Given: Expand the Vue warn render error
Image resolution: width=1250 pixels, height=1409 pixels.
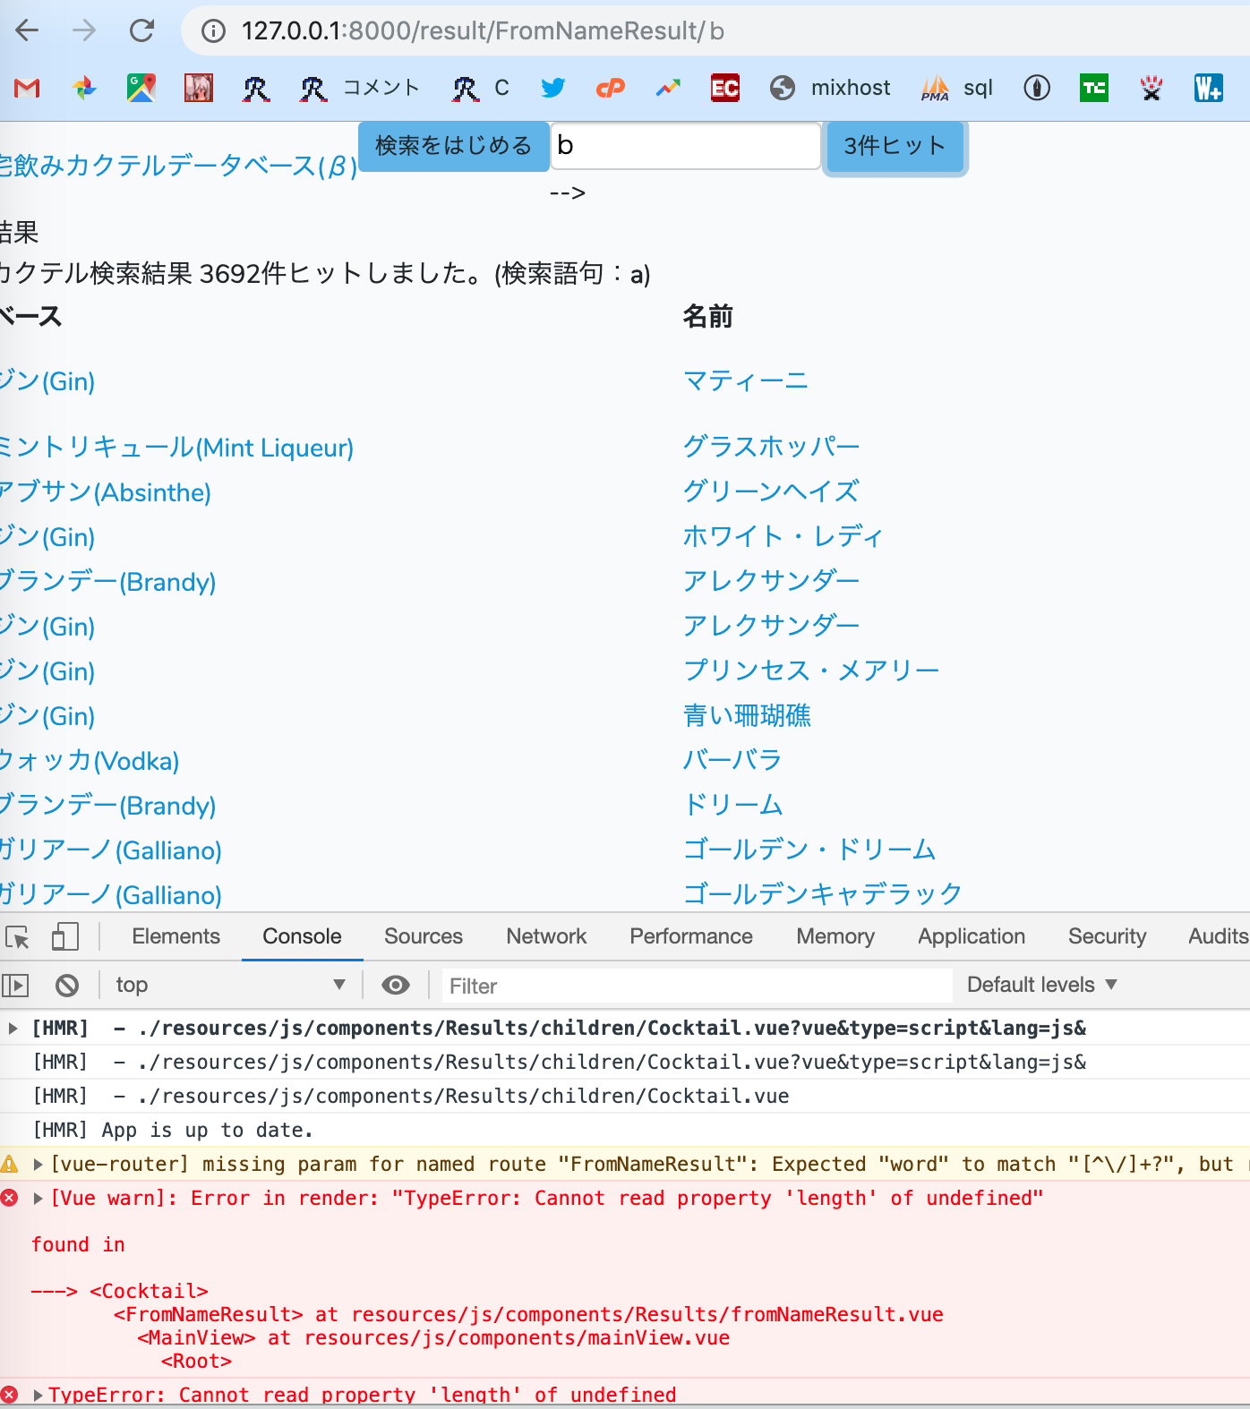Looking at the screenshot, I should pos(39,1199).
